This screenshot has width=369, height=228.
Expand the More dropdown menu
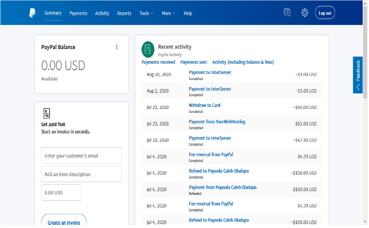(x=168, y=13)
